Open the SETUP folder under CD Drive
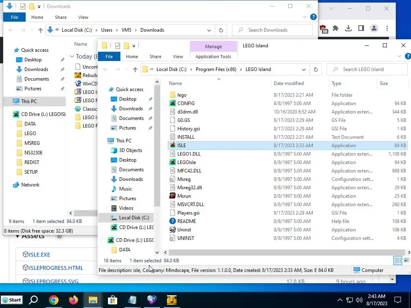Viewport: 411px width, 308px height. pyautogui.click(x=31, y=172)
